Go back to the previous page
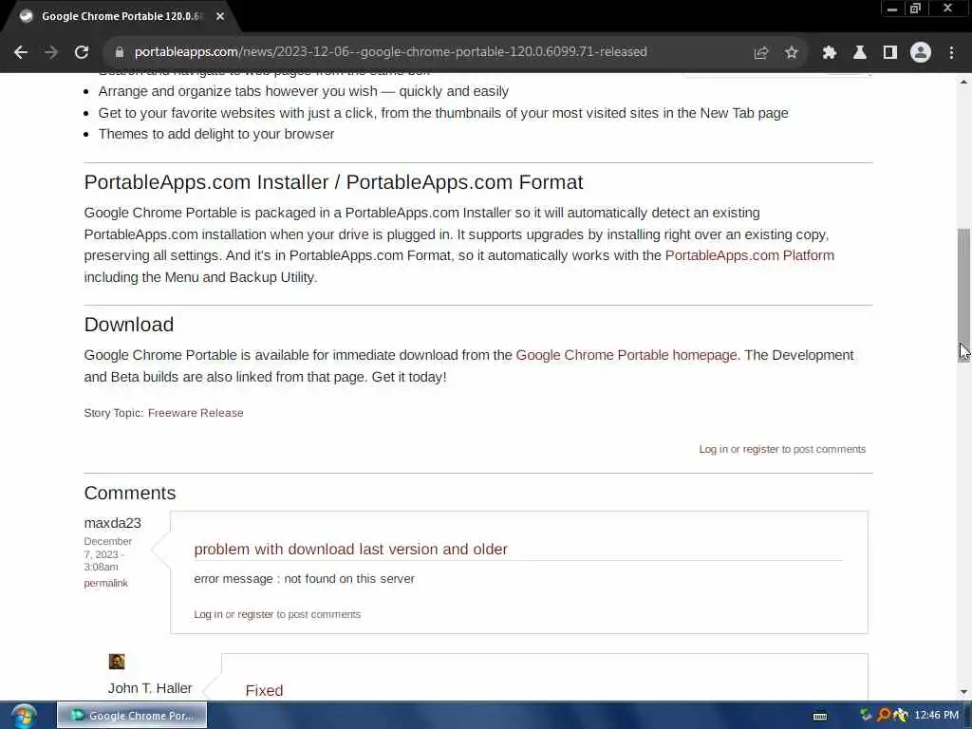This screenshot has width=972, height=729. click(x=21, y=52)
